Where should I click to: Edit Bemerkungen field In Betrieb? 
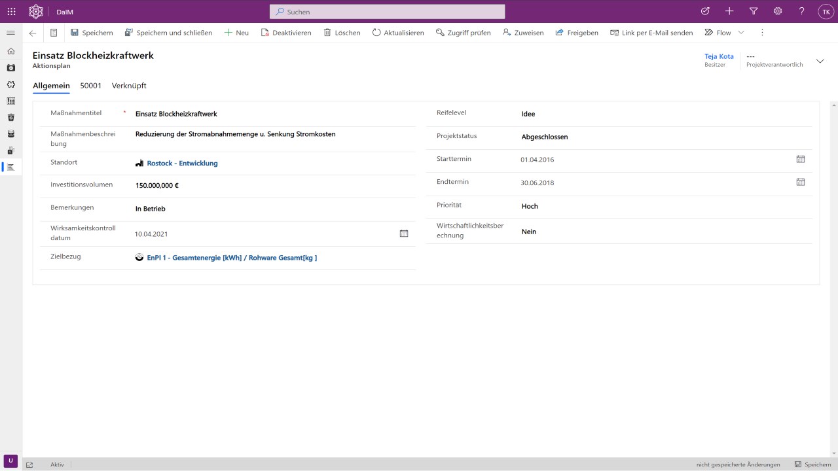coord(274,209)
